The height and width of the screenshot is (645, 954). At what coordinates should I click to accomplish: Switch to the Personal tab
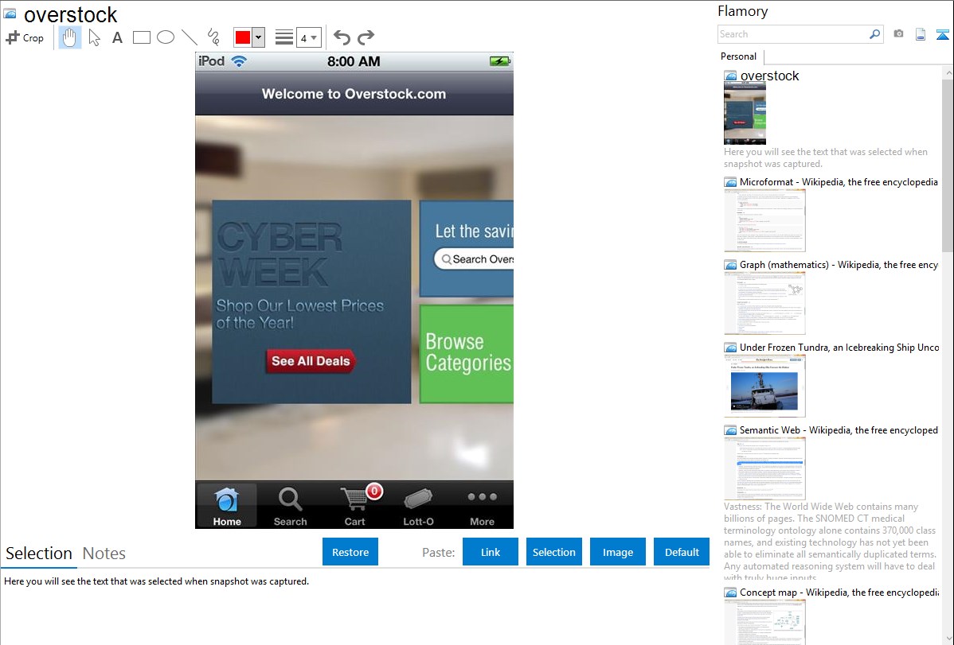click(x=739, y=56)
